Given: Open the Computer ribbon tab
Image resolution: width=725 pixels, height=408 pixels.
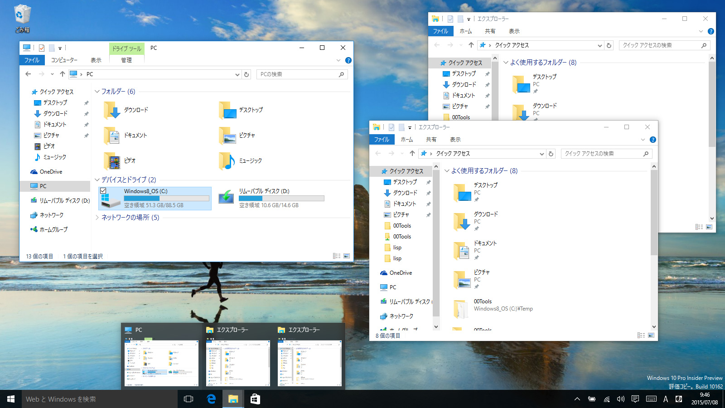Looking at the screenshot, I should (64, 60).
